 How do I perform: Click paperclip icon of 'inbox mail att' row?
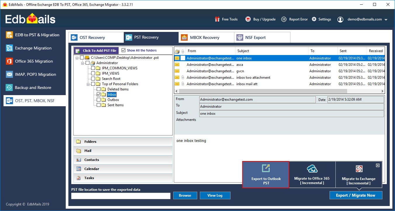[183, 84]
